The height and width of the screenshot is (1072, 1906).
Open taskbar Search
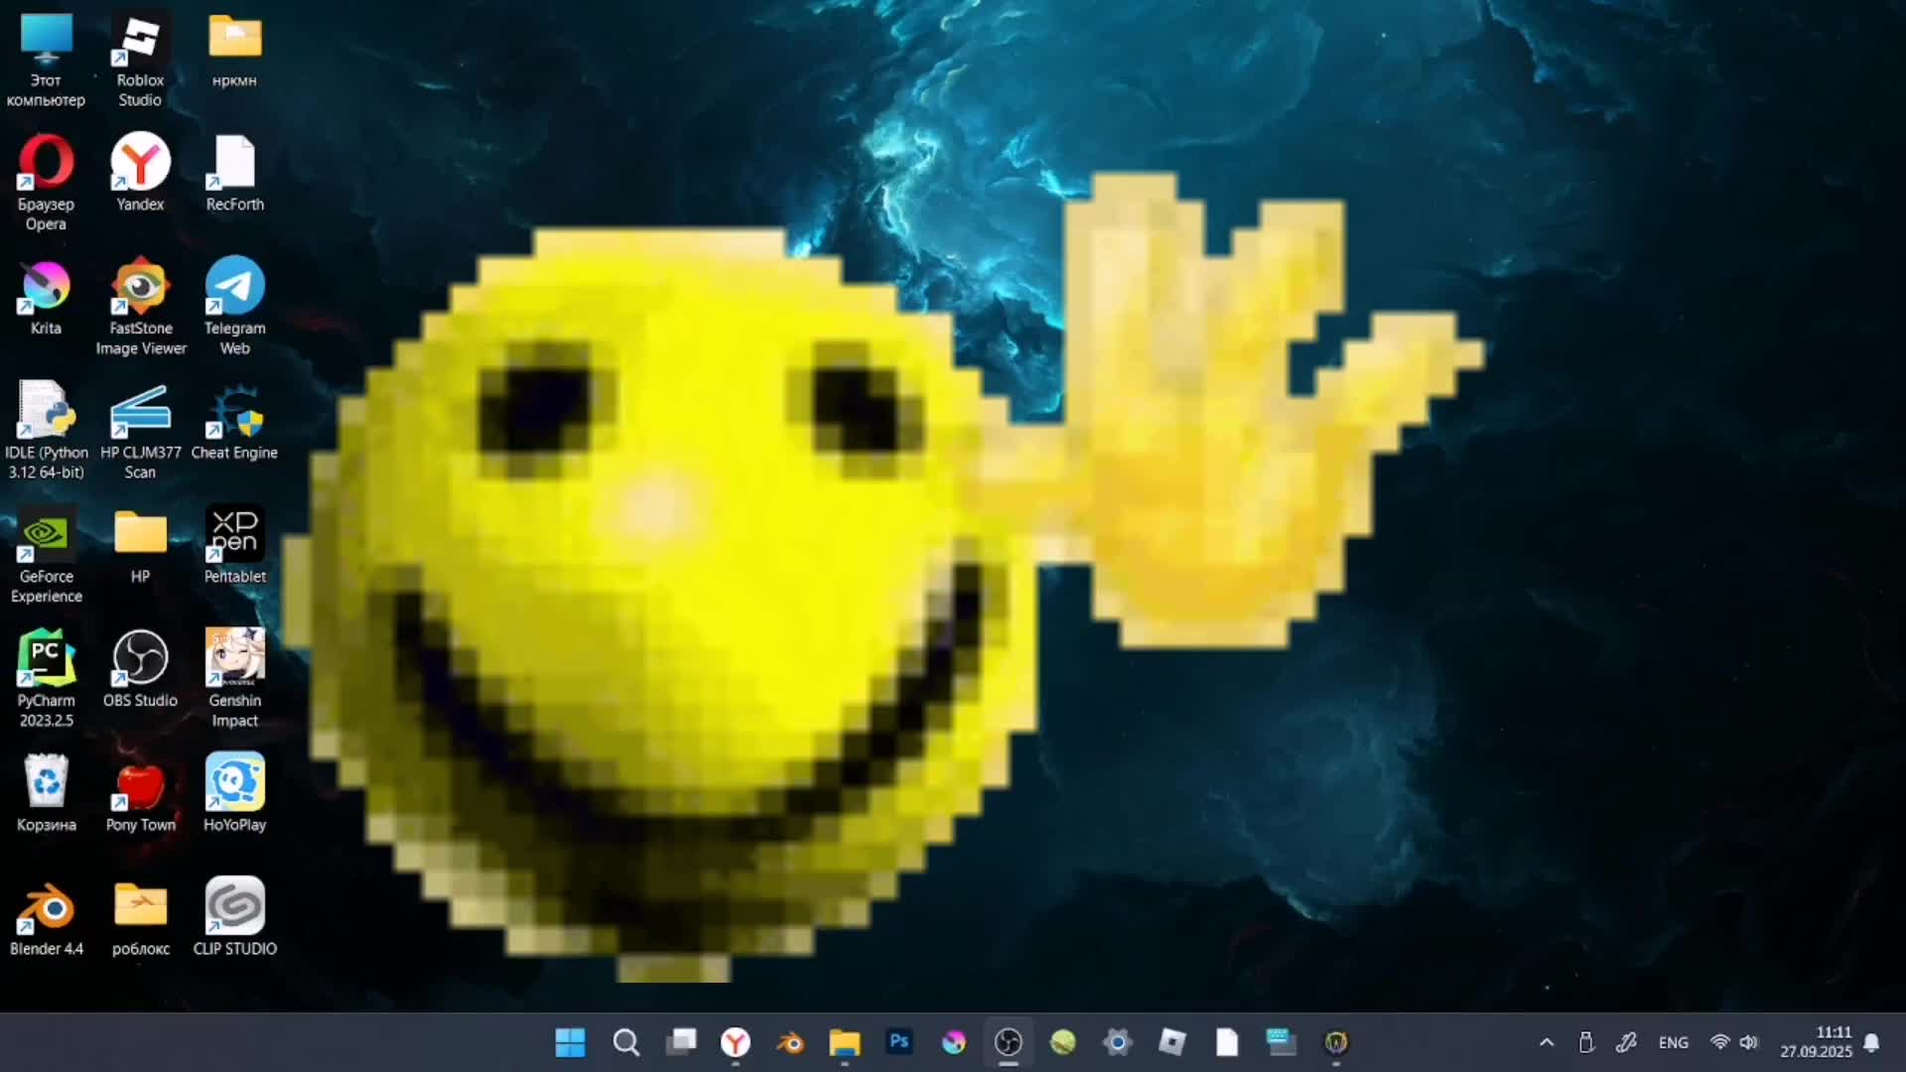tap(625, 1042)
